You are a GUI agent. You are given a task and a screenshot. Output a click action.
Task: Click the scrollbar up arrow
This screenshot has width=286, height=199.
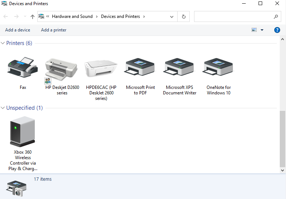coord(283,39)
